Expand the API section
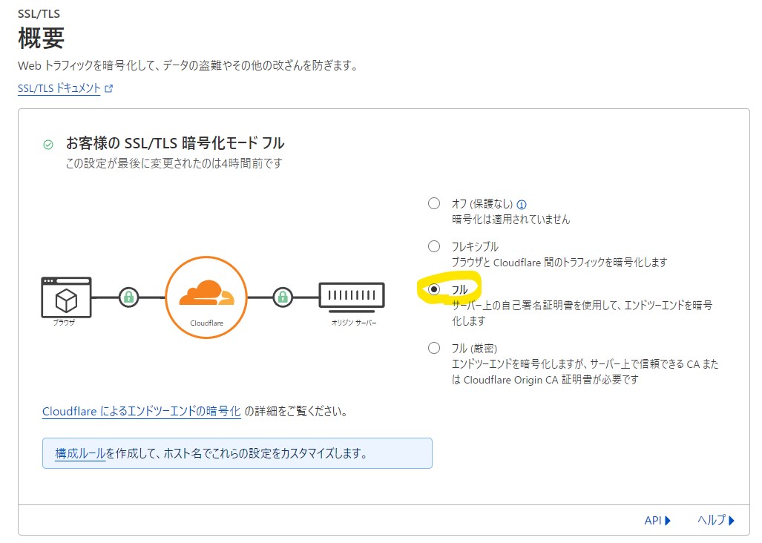Image resolution: width=762 pixels, height=543 pixels. pyautogui.click(x=657, y=521)
